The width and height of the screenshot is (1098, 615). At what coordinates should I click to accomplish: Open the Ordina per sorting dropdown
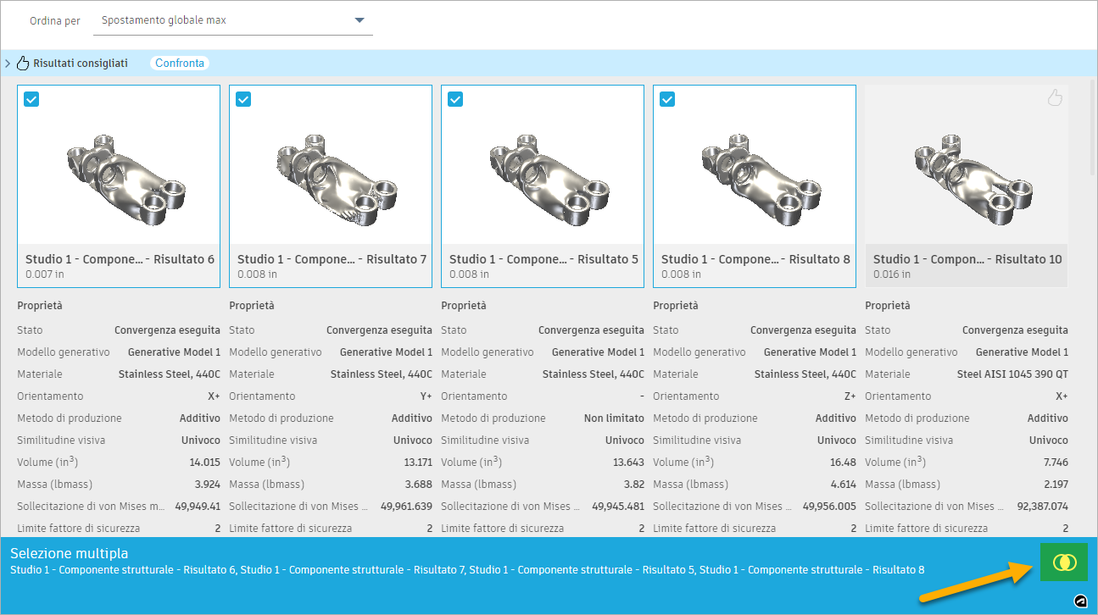pyautogui.click(x=233, y=19)
